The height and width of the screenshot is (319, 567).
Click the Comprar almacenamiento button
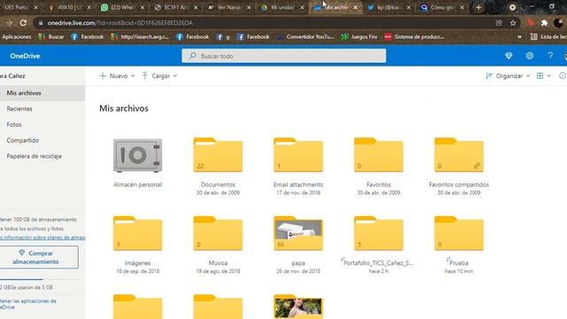[38, 257]
